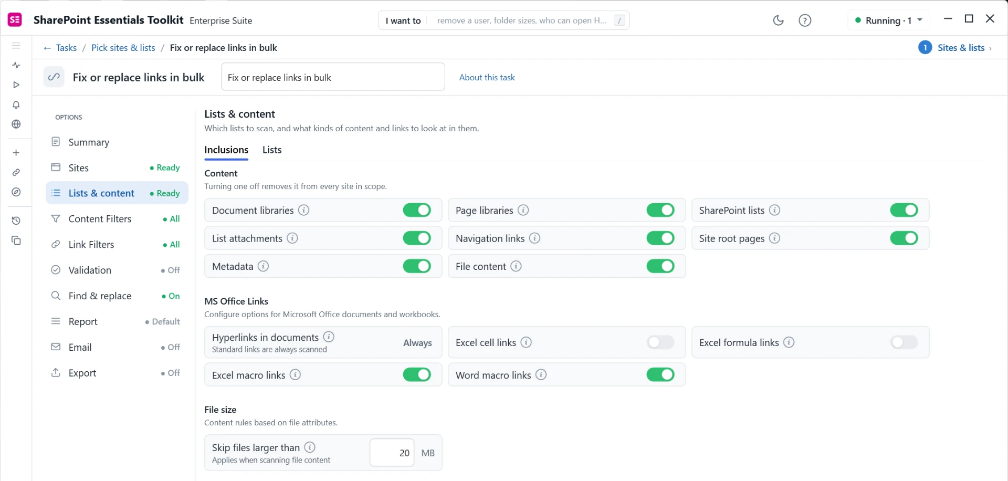Open the Validation option
Screen dimensions: 1008x481
117,270
